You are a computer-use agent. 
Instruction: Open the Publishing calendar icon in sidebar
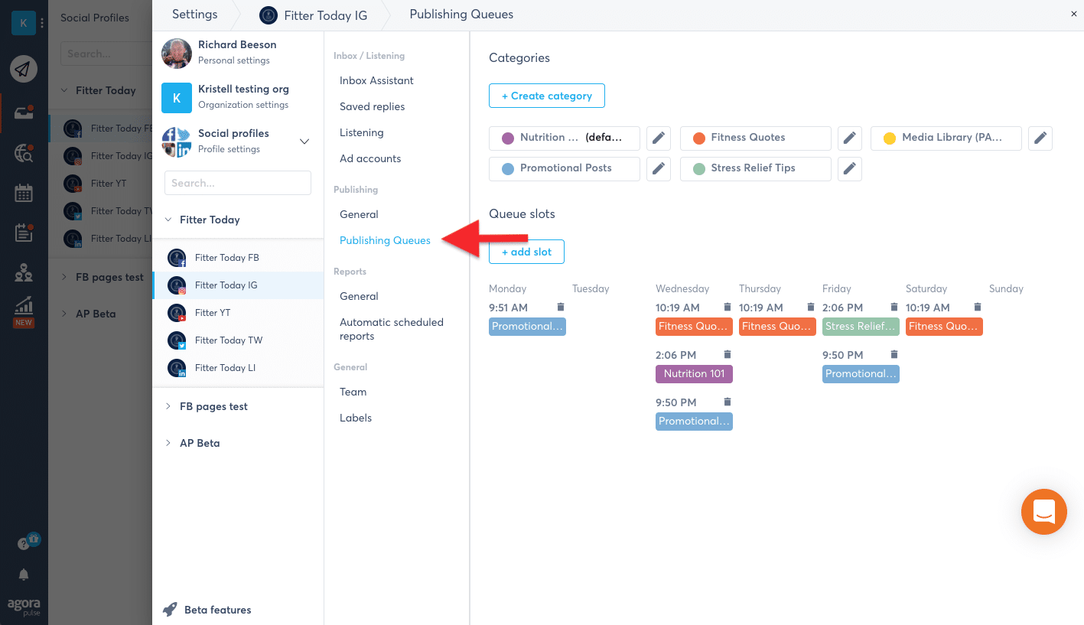[24, 193]
